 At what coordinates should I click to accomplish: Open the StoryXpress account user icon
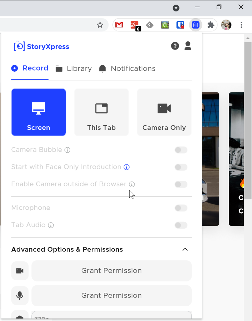[x=188, y=46]
